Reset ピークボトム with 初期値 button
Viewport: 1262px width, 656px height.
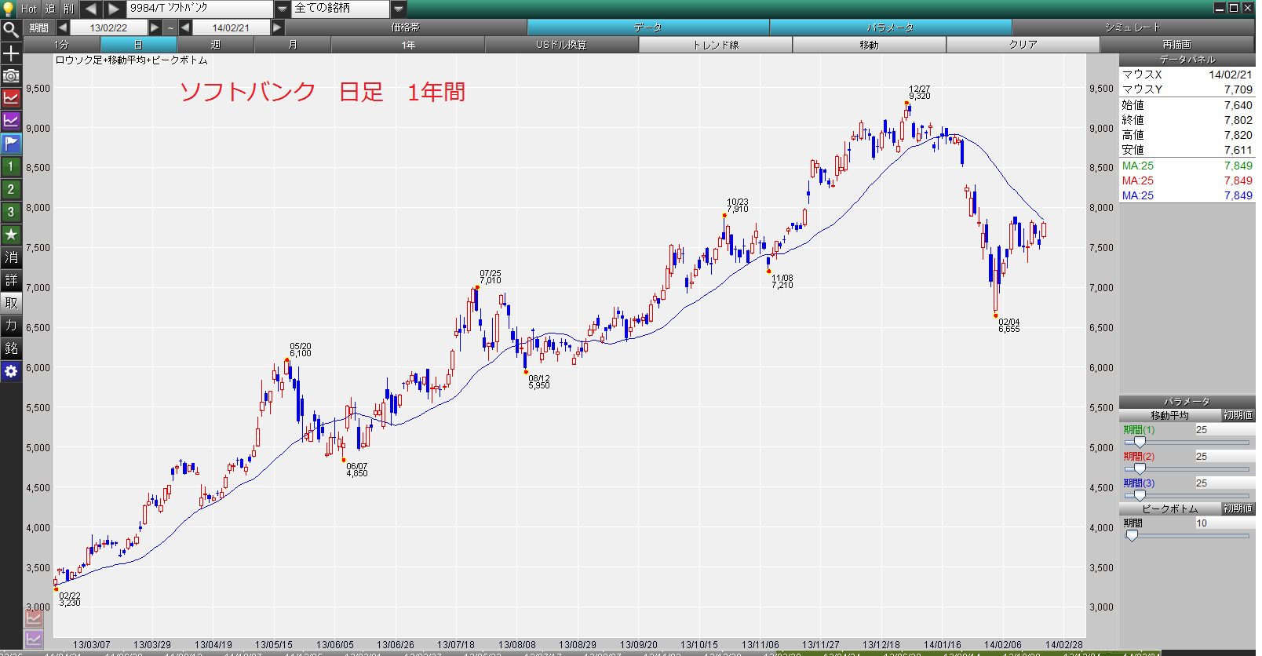pyautogui.click(x=1238, y=508)
